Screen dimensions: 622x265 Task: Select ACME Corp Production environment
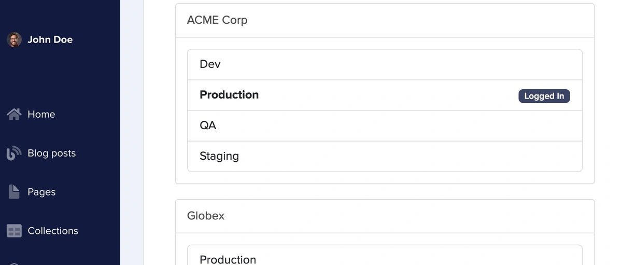pyautogui.click(x=229, y=95)
